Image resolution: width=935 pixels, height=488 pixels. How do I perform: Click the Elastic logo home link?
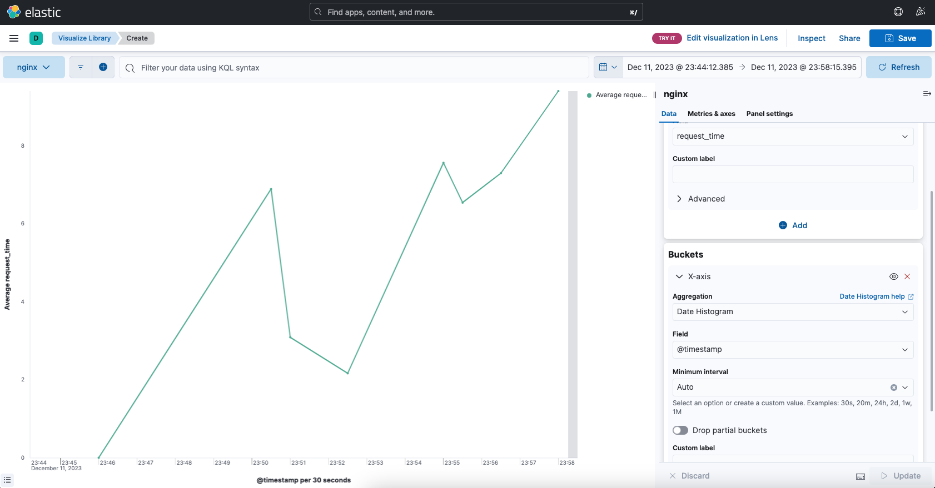(34, 12)
